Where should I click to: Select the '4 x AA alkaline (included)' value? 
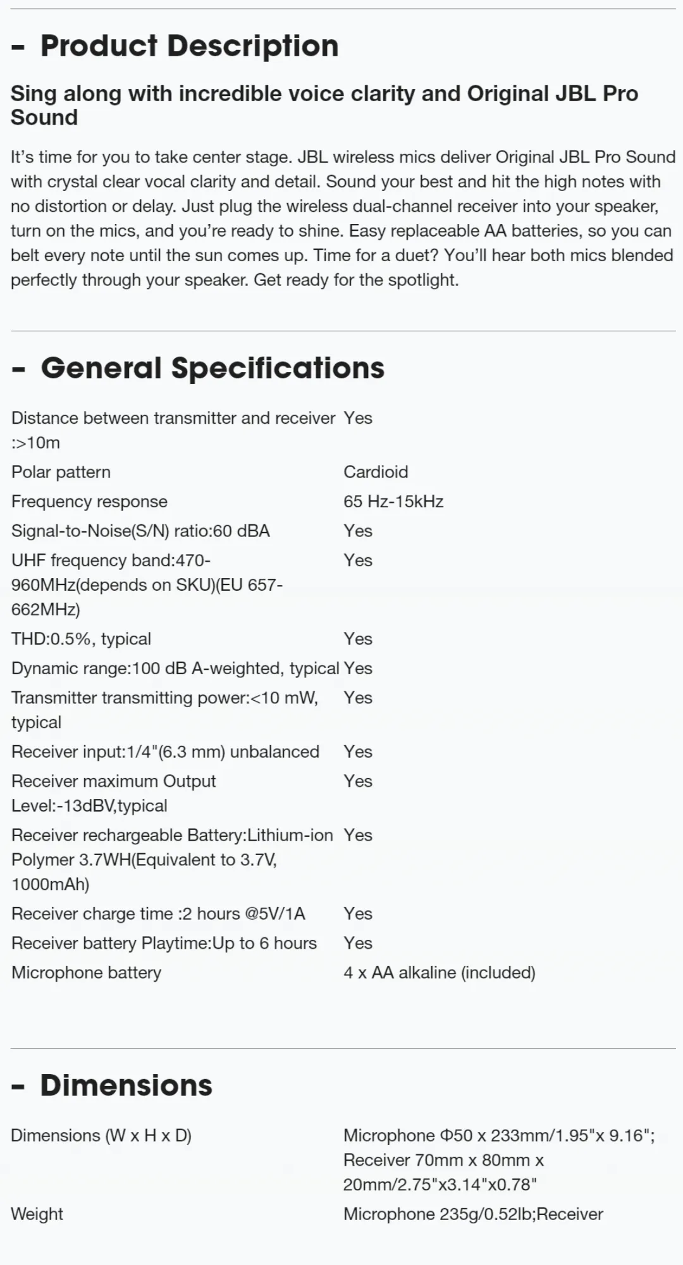coord(439,972)
